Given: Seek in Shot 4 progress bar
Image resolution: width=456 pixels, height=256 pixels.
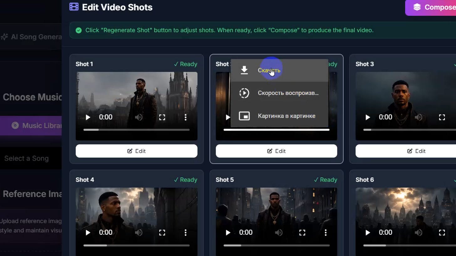Looking at the screenshot, I should (x=137, y=245).
